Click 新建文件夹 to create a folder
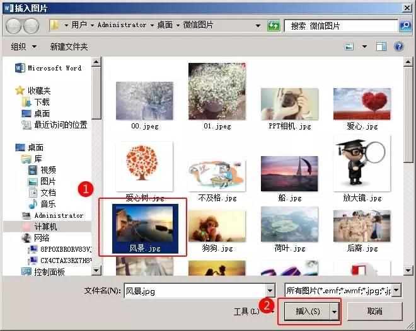 click(x=69, y=47)
